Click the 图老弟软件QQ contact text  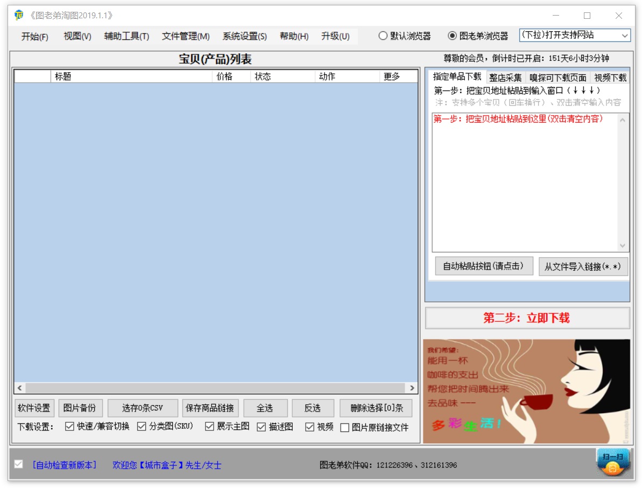pyautogui.click(x=388, y=465)
